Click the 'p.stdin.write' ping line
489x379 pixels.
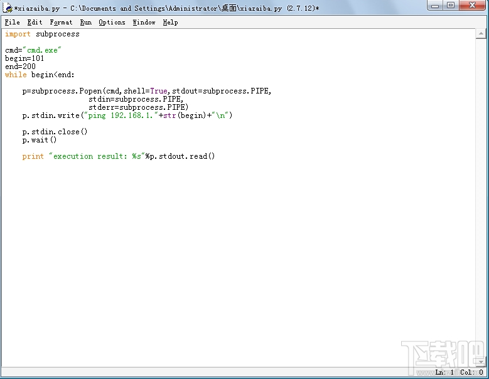tap(127, 115)
